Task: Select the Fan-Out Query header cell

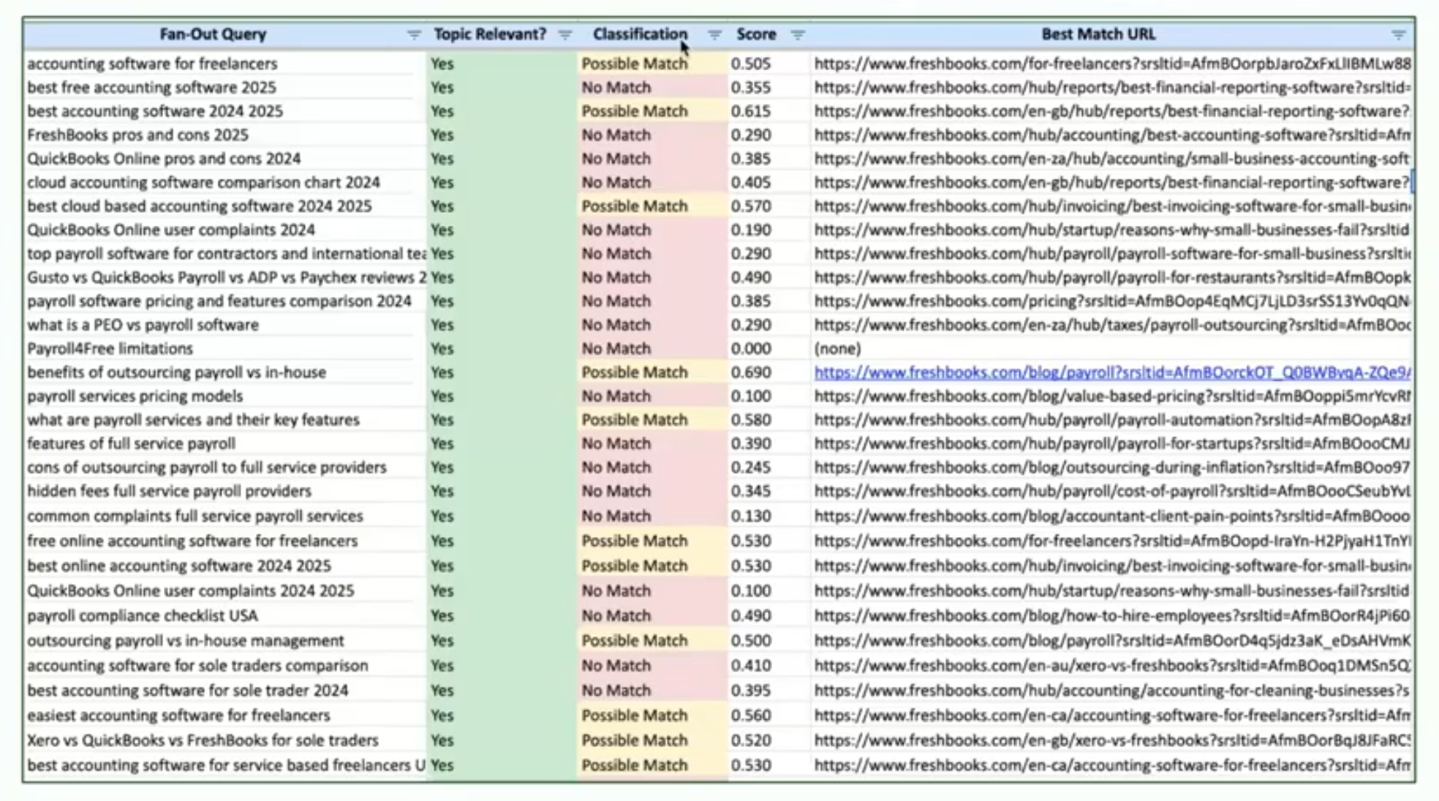Action: point(213,34)
